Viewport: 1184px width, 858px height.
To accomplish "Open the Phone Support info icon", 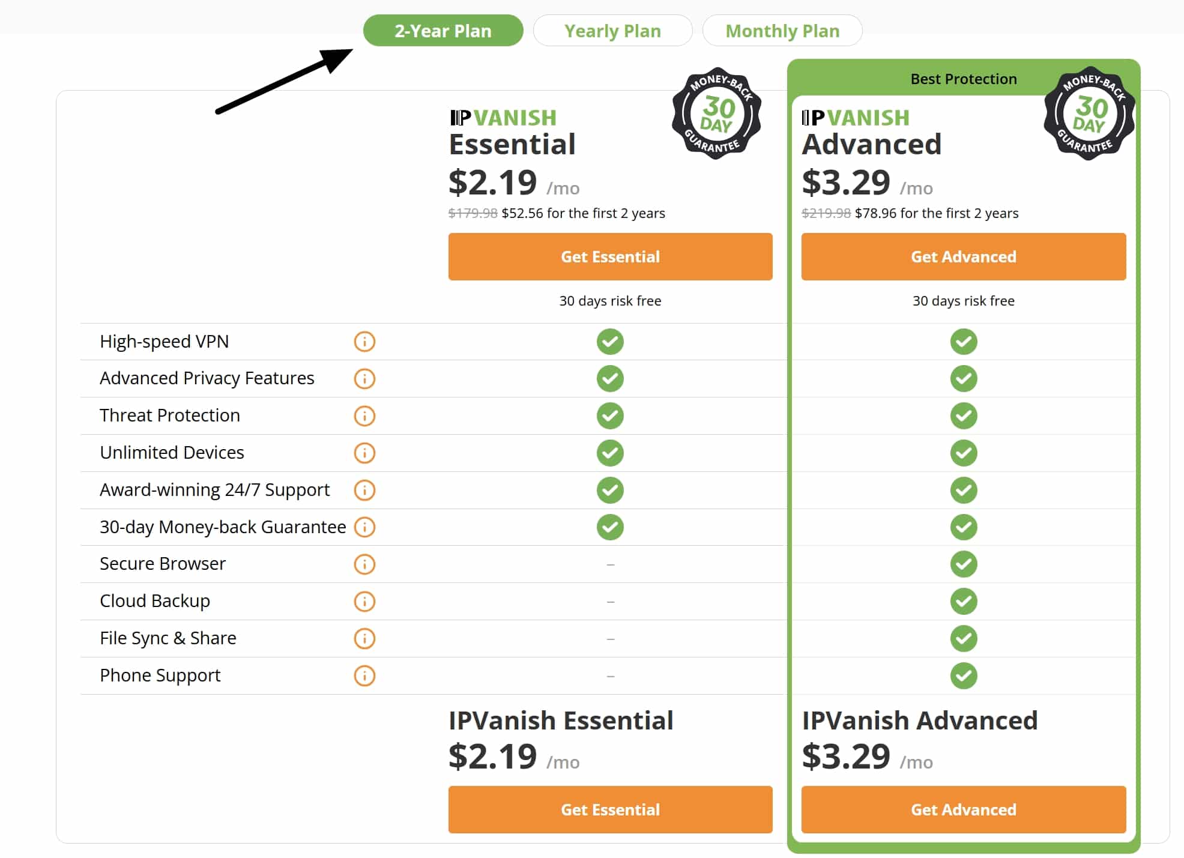I will [364, 675].
